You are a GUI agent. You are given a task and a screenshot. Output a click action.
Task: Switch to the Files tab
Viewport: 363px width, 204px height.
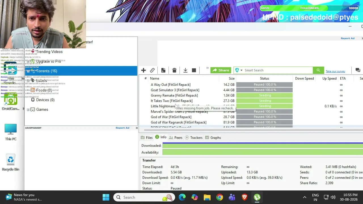click(x=147, y=138)
